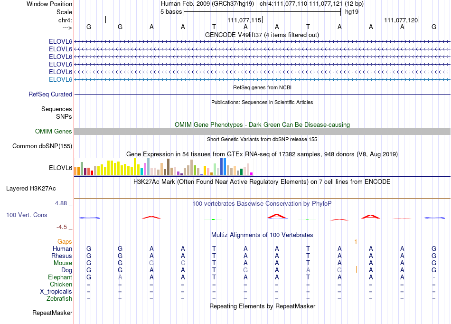Click the hg19 label beside the scale bar
451x324 pixels.
(x=352, y=12)
